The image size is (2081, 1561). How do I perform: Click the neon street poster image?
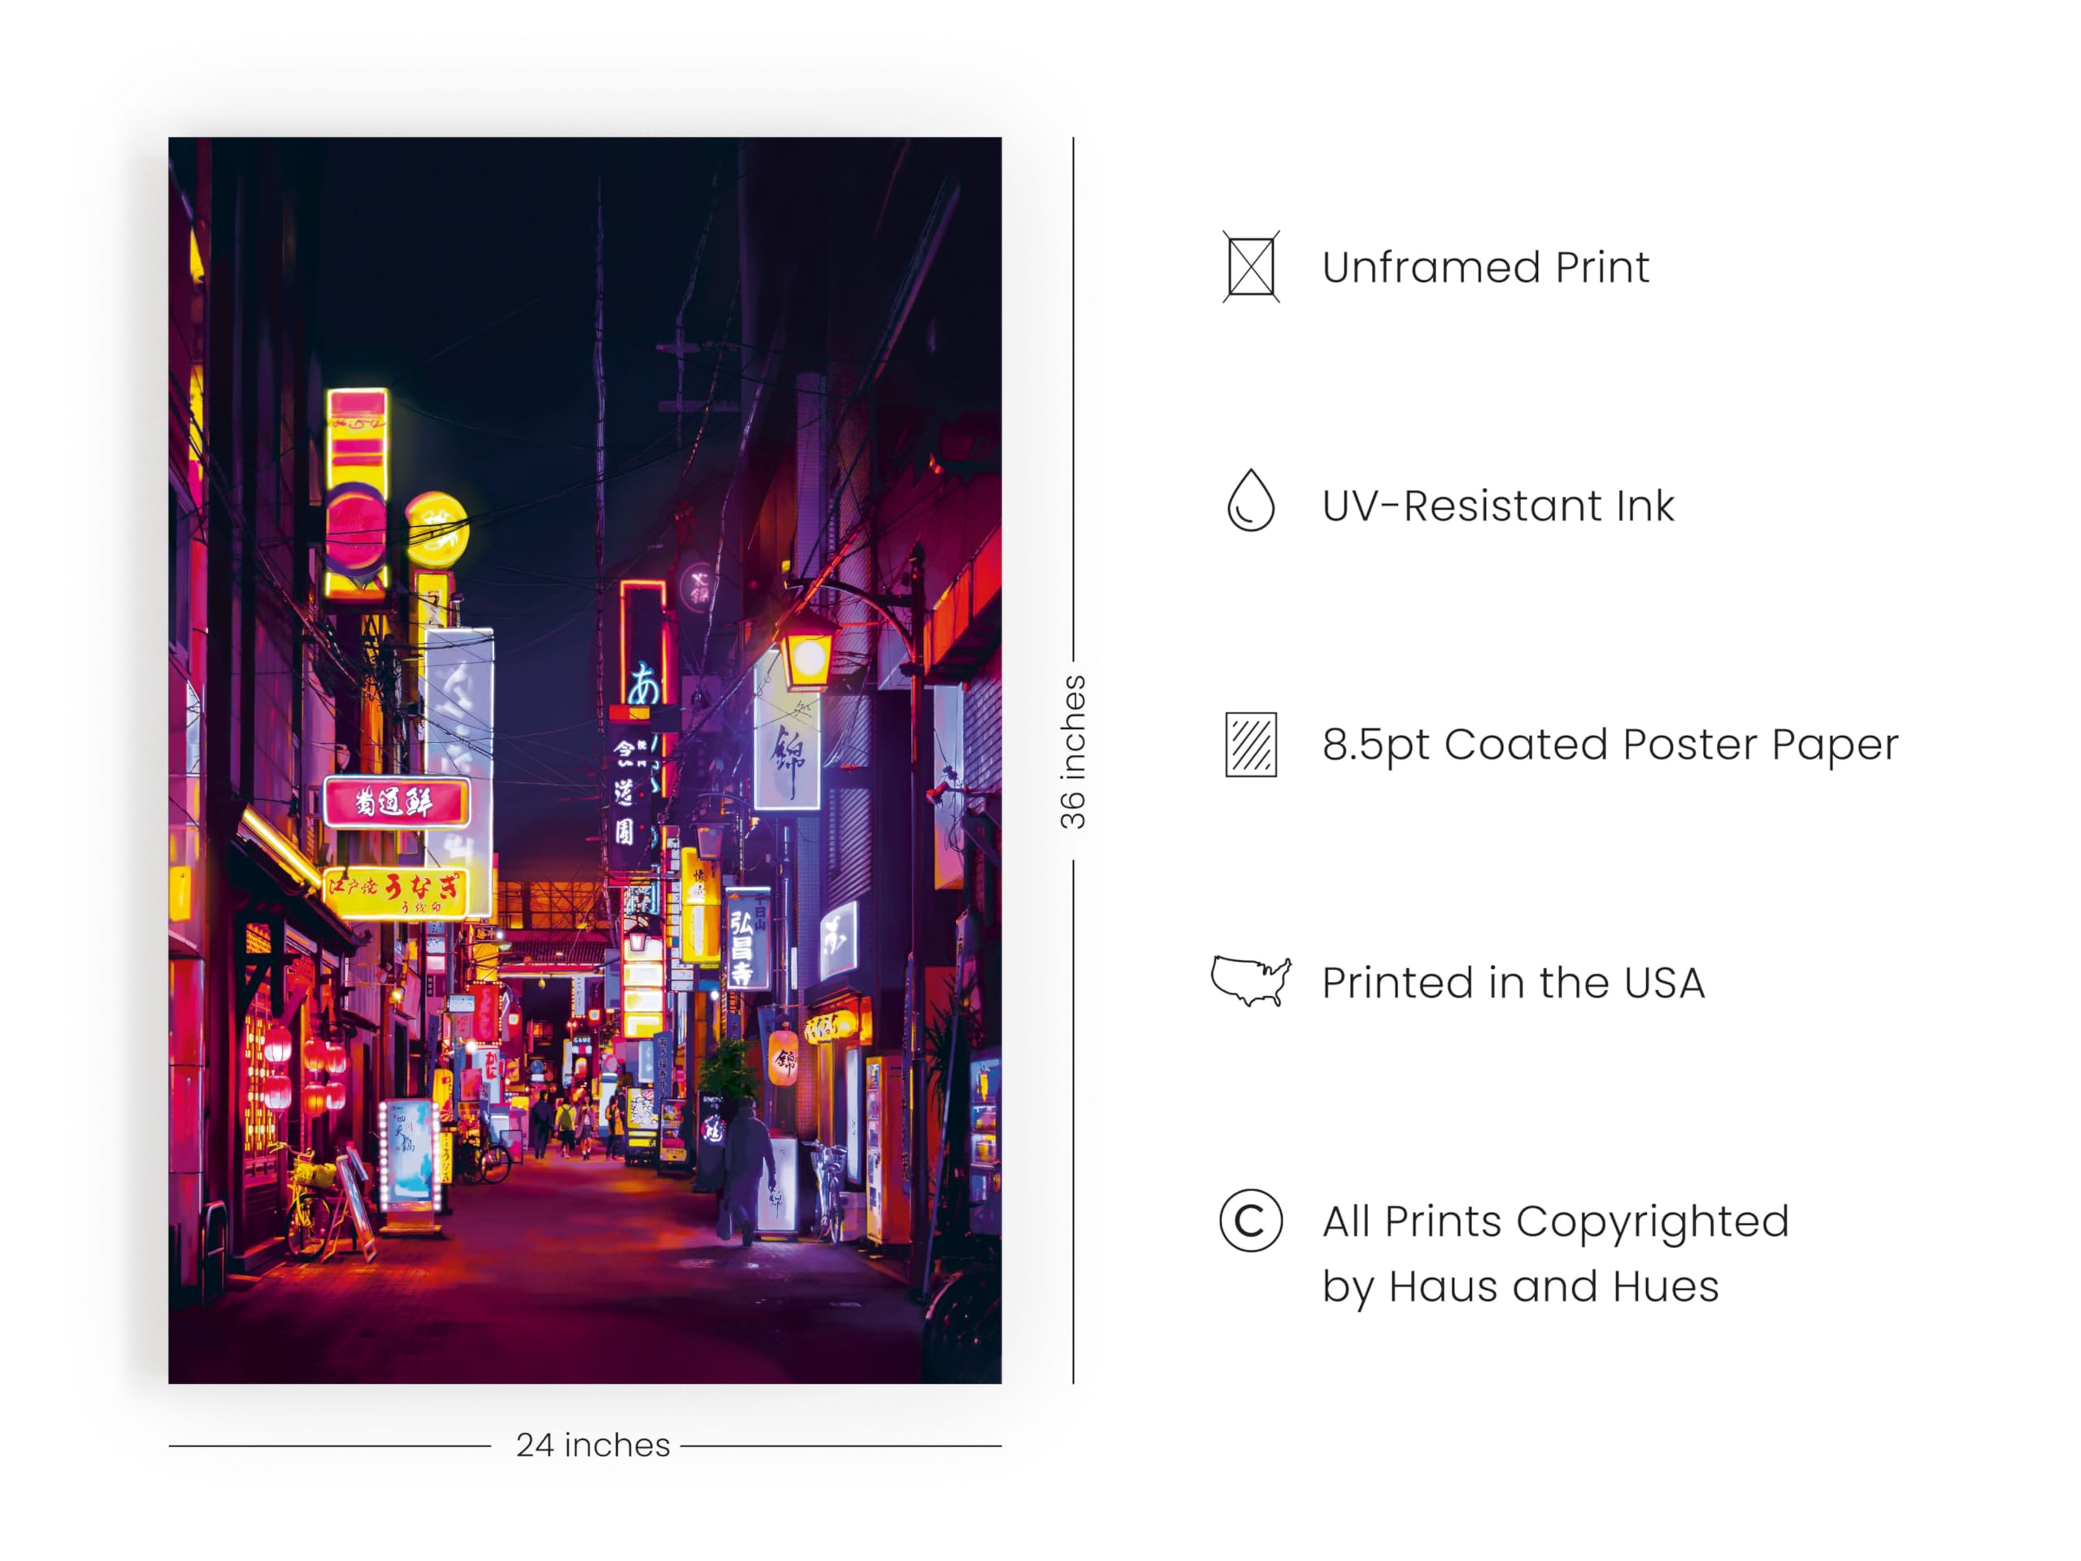click(584, 760)
